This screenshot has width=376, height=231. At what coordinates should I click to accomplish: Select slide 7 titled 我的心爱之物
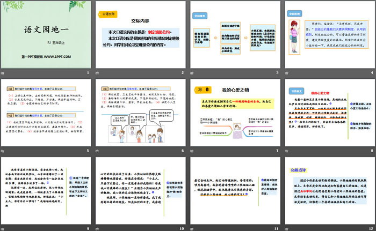[235, 113]
